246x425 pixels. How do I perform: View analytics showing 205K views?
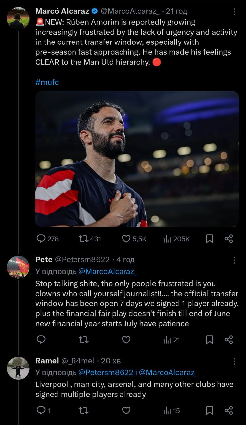tap(168, 239)
